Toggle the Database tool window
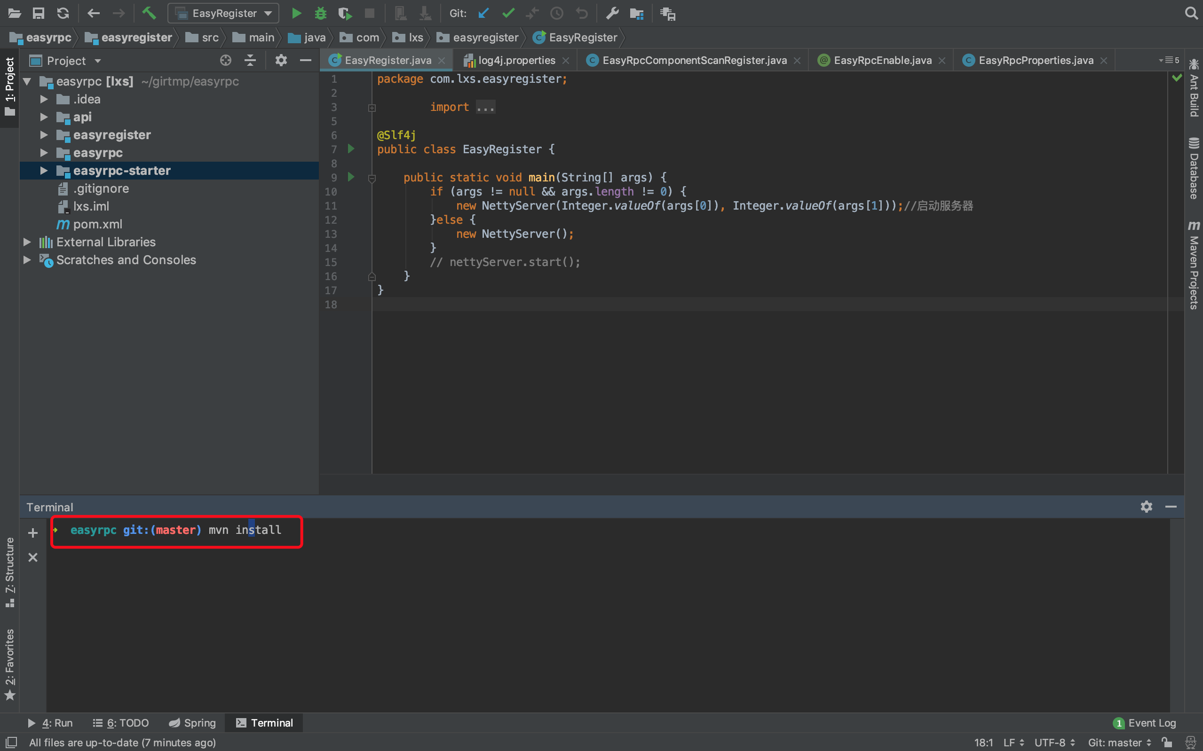Viewport: 1203px width, 751px height. click(x=1193, y=169)
